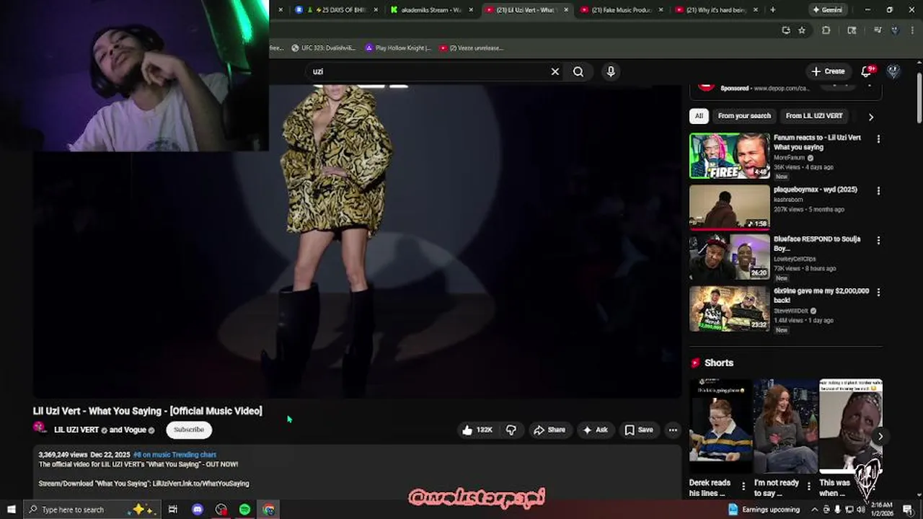The width and height of the screenshot is (923, 519).
Task: Click the Create button
Action: pyautogui.click(x=828, y=71)
